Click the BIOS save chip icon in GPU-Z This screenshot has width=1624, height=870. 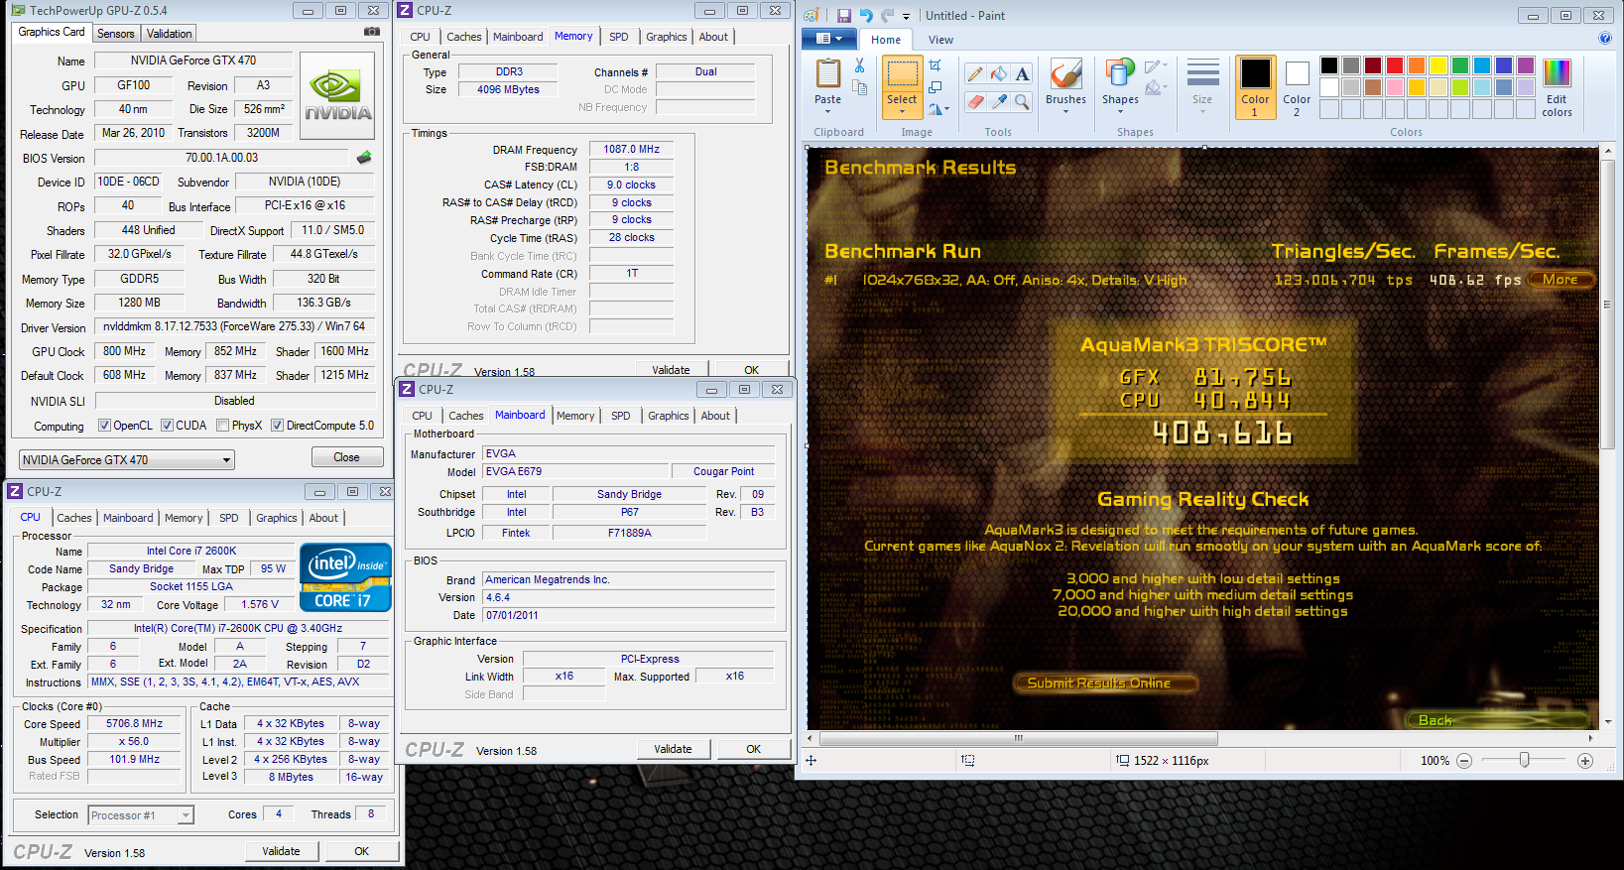pyautogui.click(x=364, y=157)
